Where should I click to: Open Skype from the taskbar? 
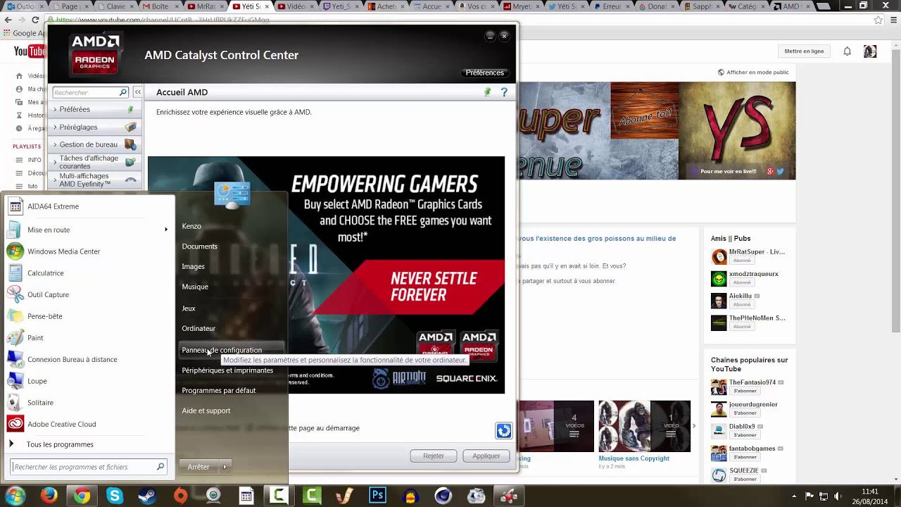point(115,496)
